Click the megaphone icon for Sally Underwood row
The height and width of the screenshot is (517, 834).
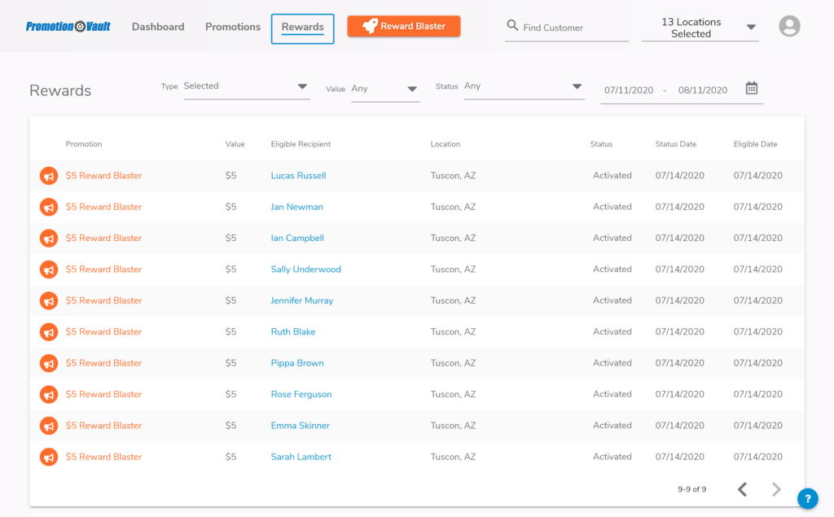[49, 269]
